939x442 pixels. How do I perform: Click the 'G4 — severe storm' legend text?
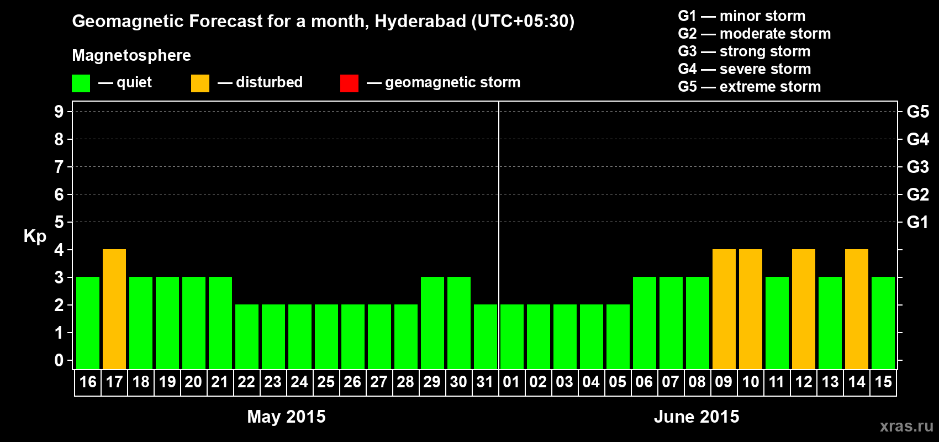pyautogui.click(x=745, y=69)
